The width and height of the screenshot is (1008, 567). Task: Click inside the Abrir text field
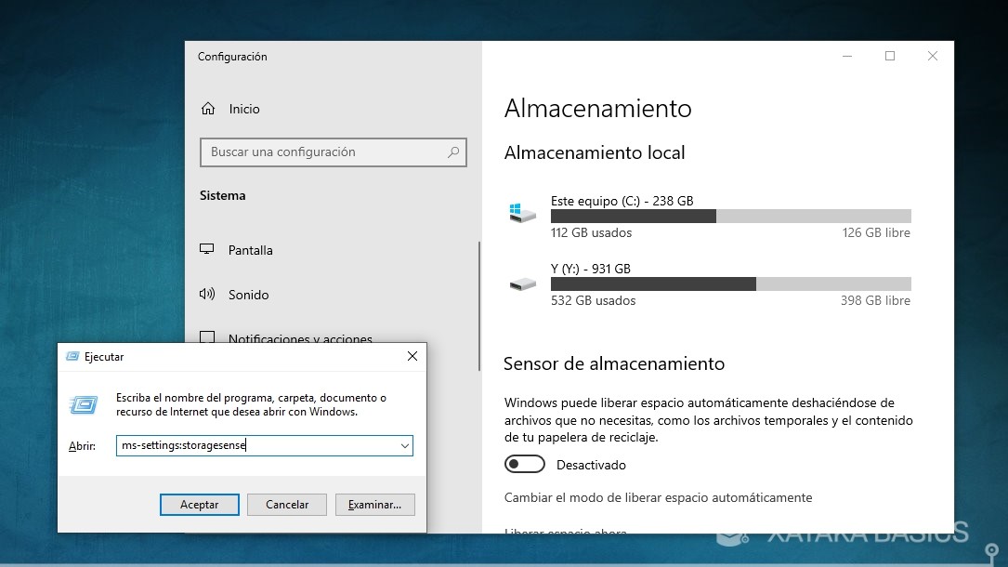click(251, 445)
